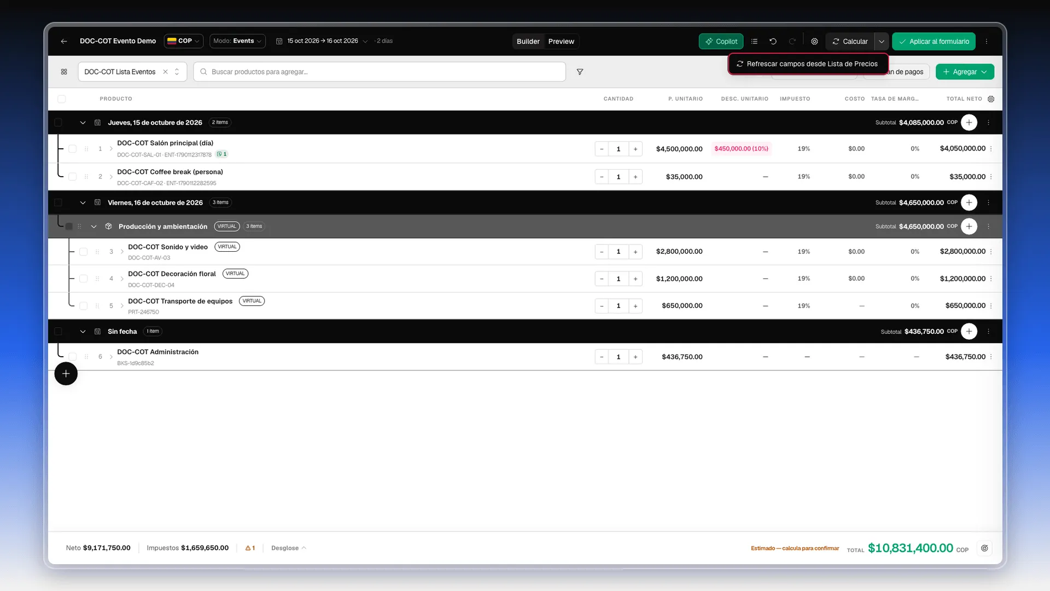Select checkbox for Viernes, 16 de octubre group
The width and height of the screenshot is (1050, 591).
(x=58, y=202)
